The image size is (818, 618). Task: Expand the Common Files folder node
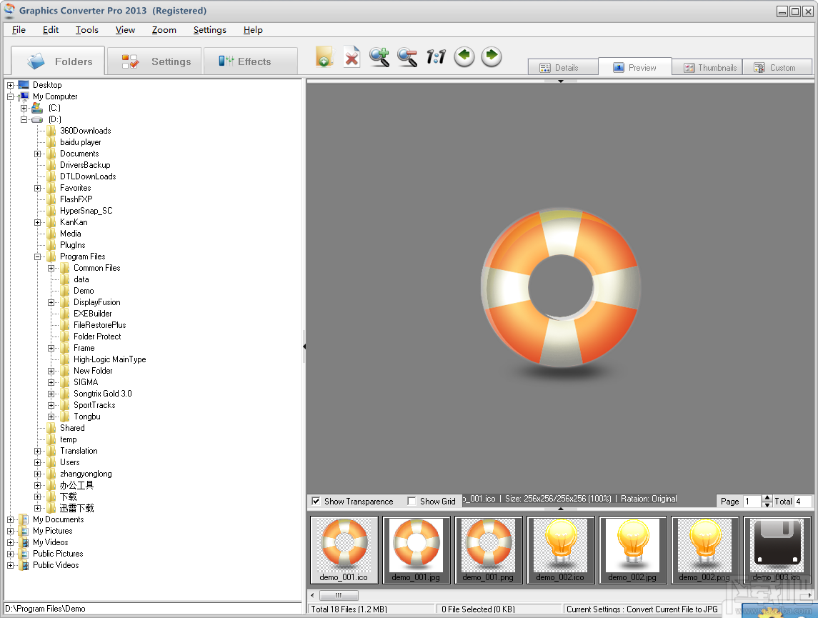click(x=51, y=268)
